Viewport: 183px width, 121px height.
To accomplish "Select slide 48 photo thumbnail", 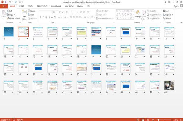I will pyautogui.click(x=169, y=86).
